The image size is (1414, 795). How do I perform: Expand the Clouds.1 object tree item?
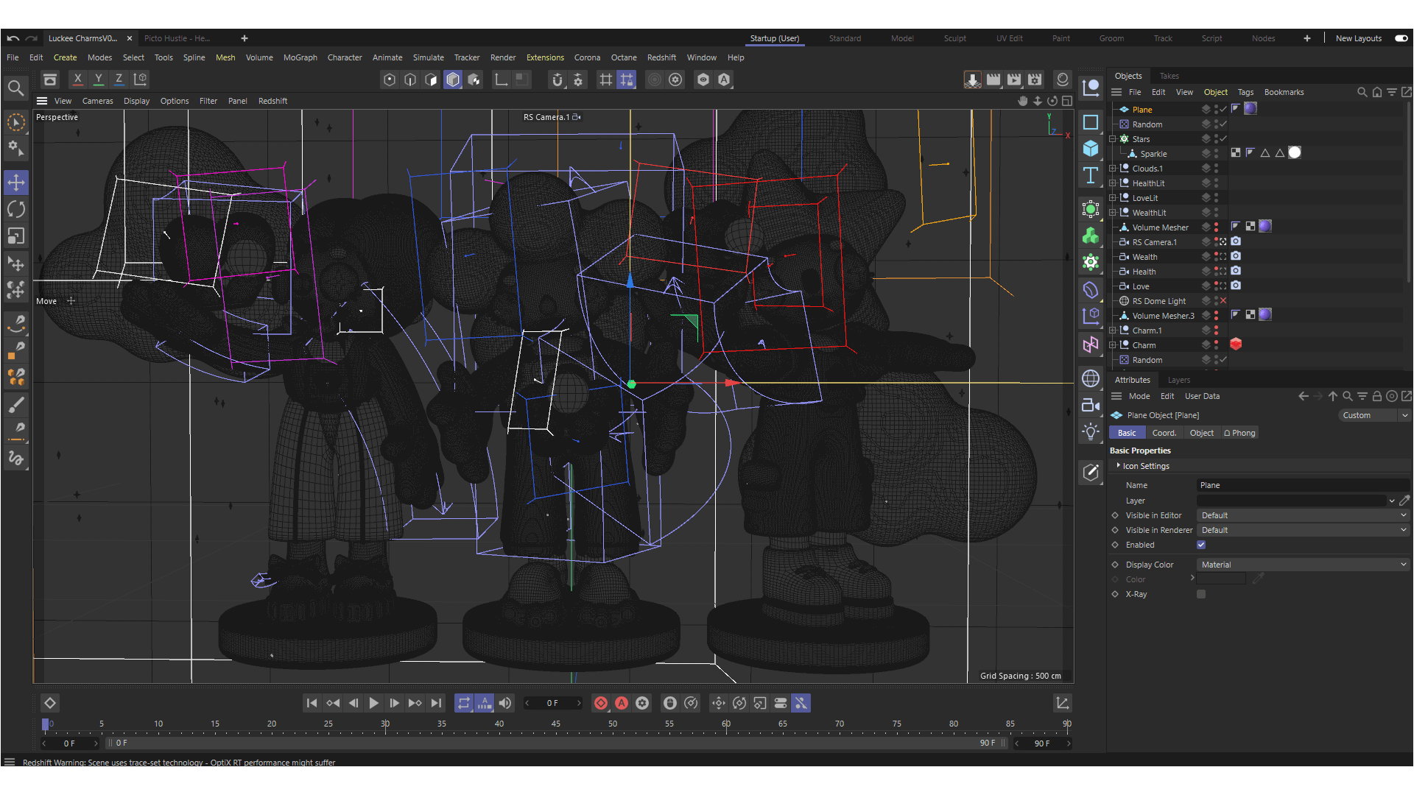tap(1113, 169)
